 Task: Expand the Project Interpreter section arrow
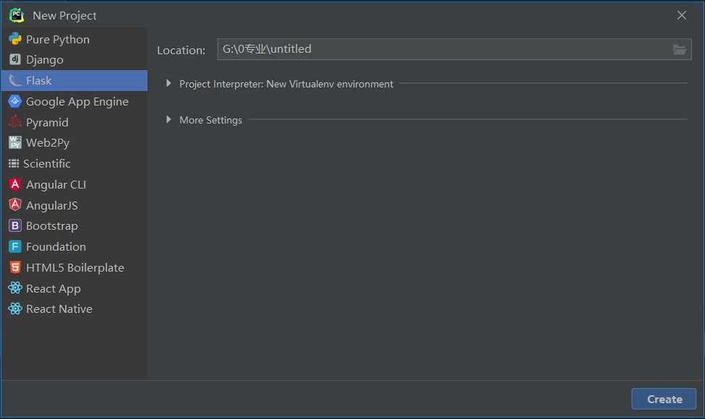[168, 83]
